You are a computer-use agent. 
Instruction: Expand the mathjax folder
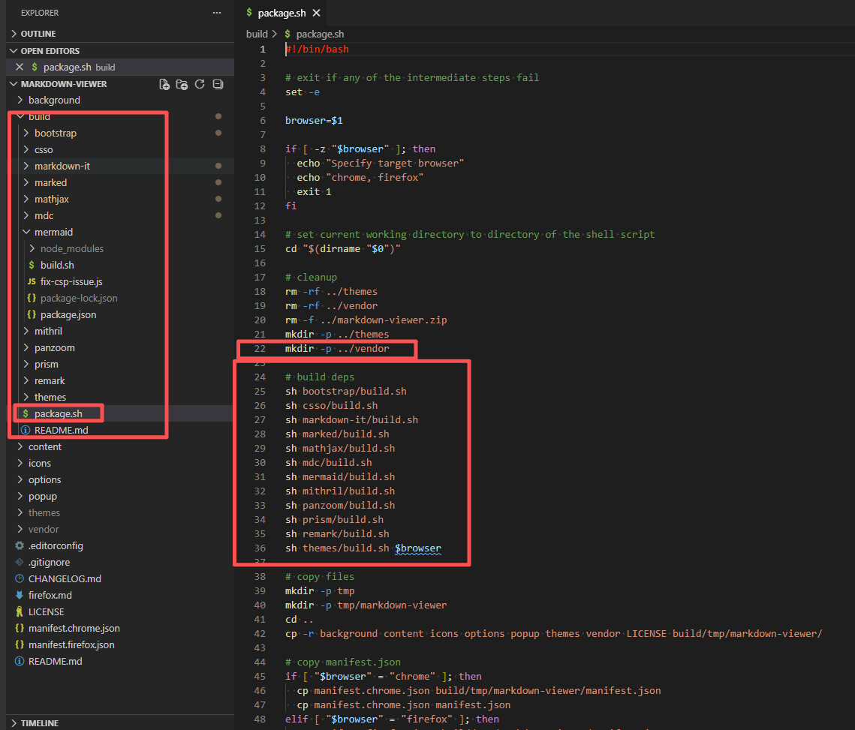pyautogui.click(x=120, y=199)
